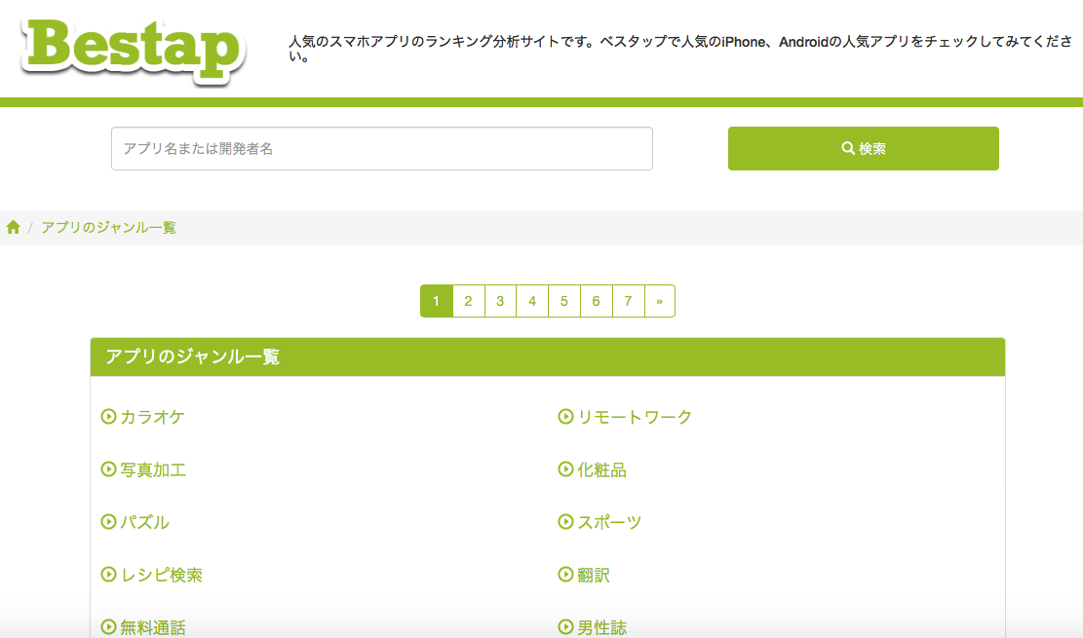Click the arrow icon beside 翻訳

point(563,575)
